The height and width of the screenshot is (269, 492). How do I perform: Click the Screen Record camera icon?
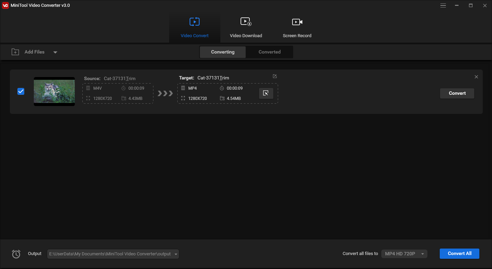tap(297, 22)
